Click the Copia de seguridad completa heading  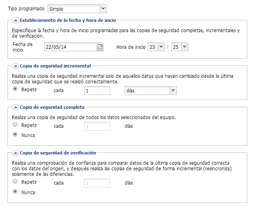52,107
